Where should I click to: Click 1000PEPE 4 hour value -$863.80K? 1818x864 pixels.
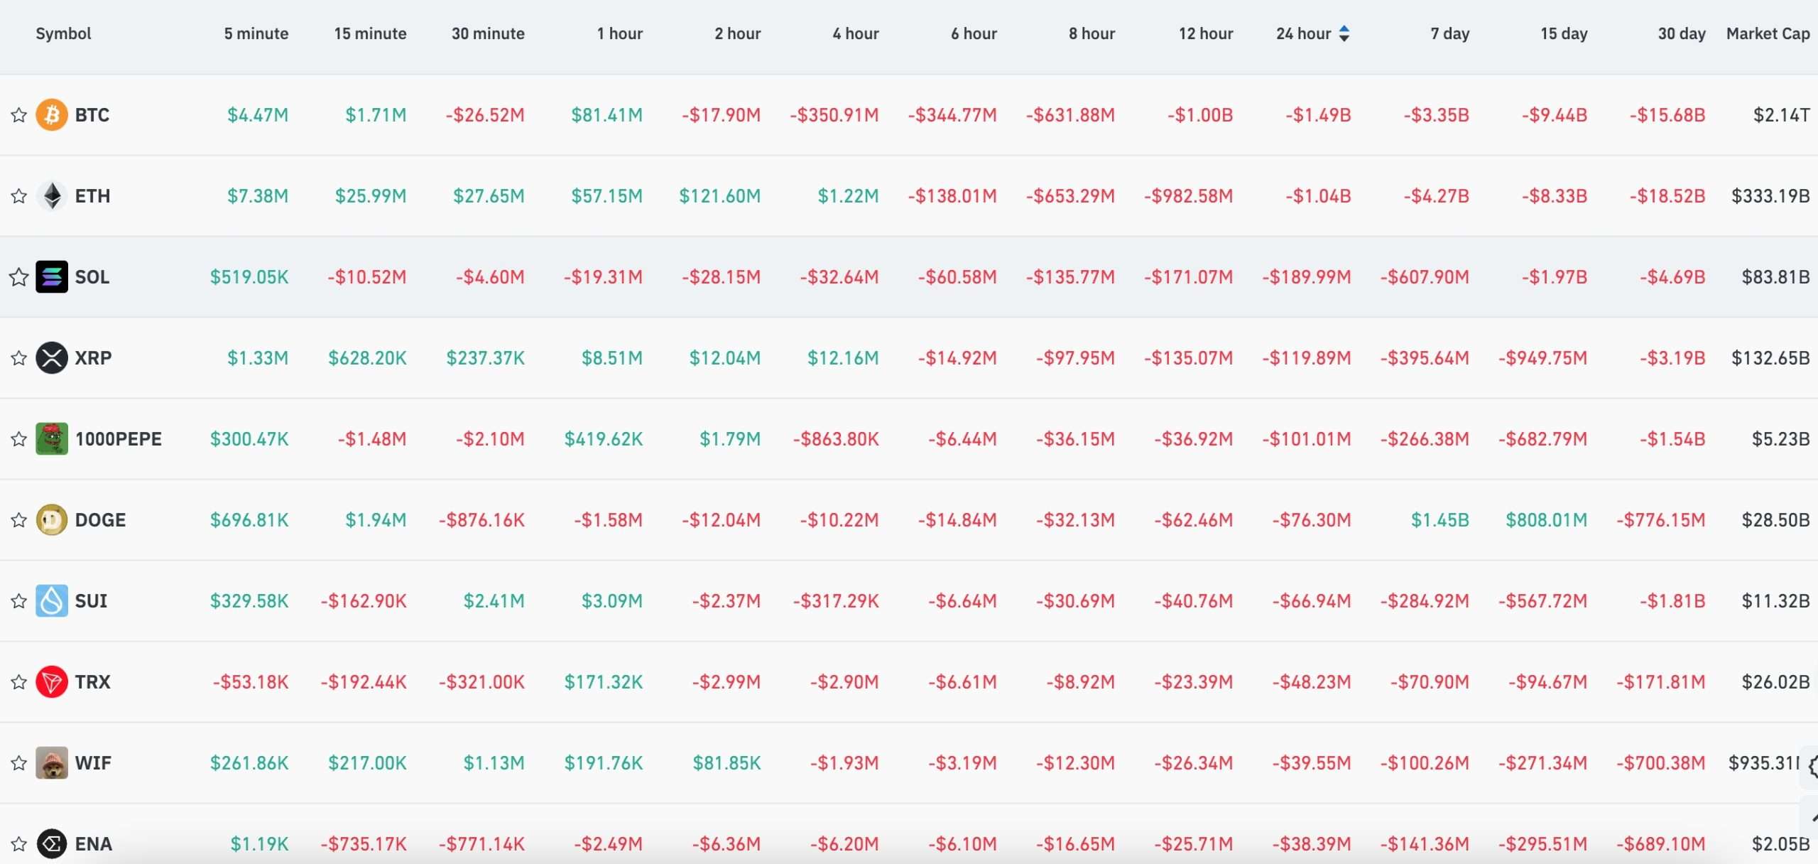click(x=836, y=438)
